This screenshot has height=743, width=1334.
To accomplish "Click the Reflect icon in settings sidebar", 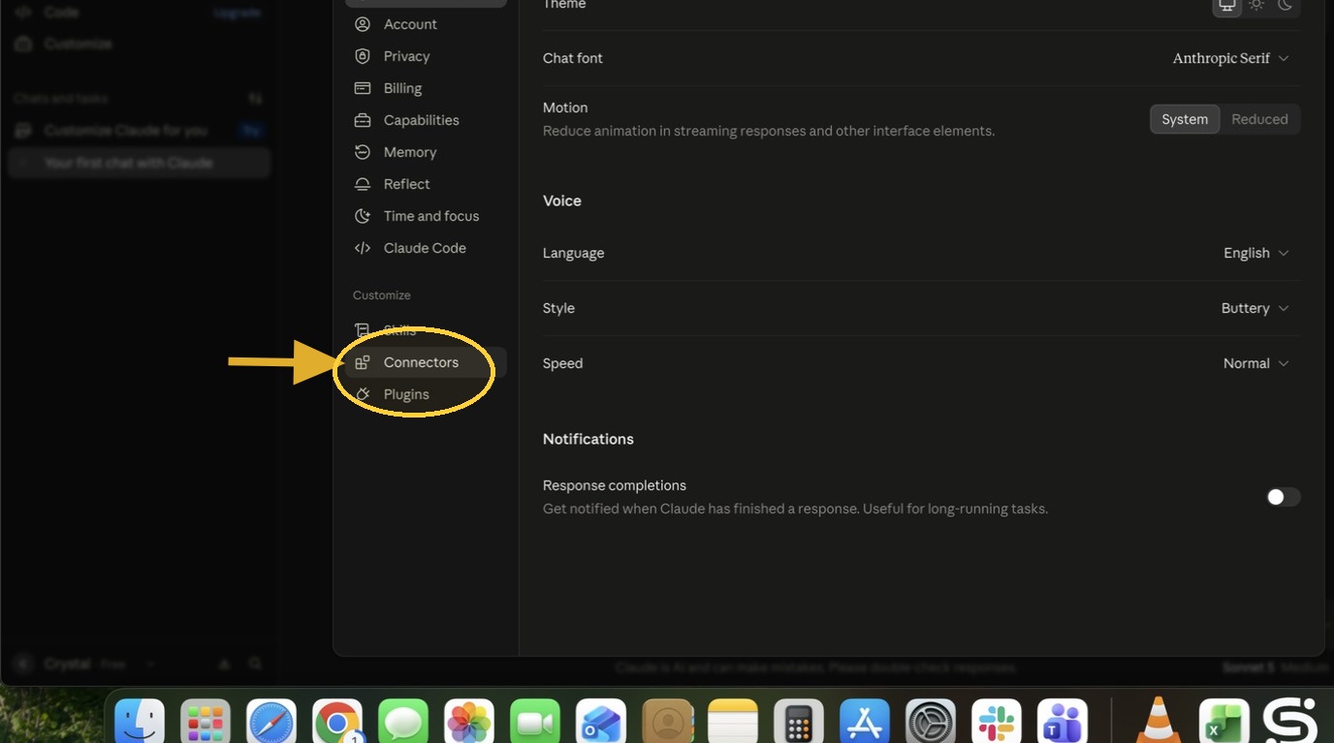I will pyautogui.click(x=363, y=184).
